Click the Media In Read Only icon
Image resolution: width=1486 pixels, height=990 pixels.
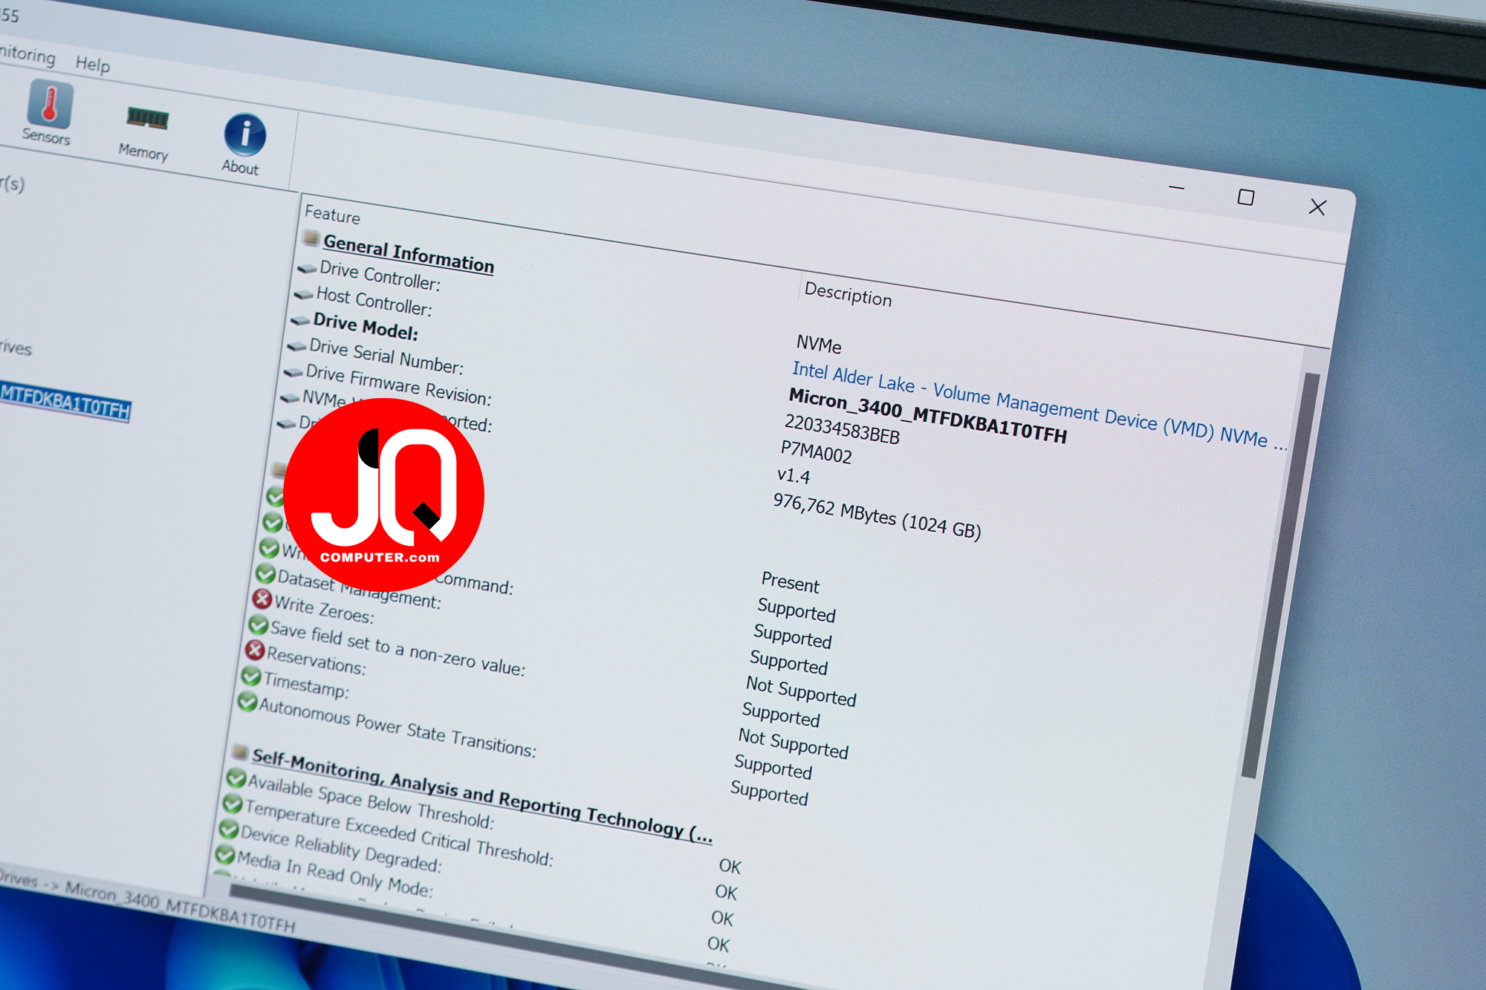pyautogui.click(x=224, y=854)
